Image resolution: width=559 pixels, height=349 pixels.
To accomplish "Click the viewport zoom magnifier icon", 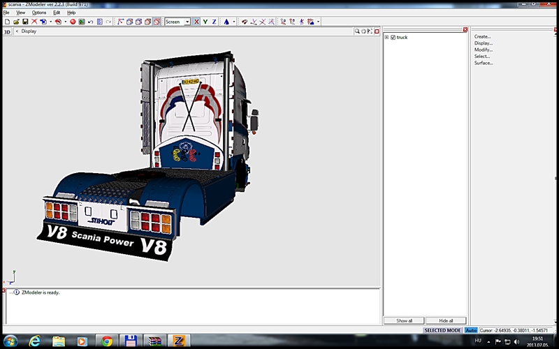I will tap(357, 31).
